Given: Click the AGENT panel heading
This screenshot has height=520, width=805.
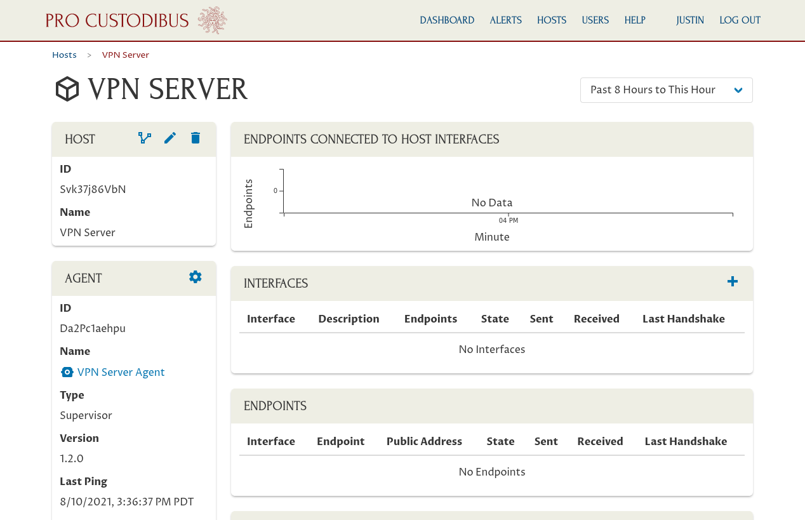Looking at the screenshot, I should (83, 278).
